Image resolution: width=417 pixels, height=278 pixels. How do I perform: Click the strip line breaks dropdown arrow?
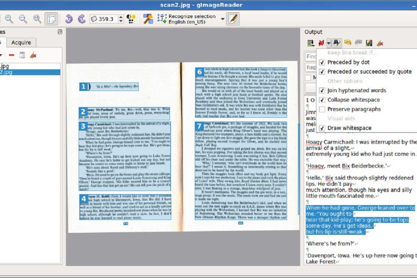329,43
